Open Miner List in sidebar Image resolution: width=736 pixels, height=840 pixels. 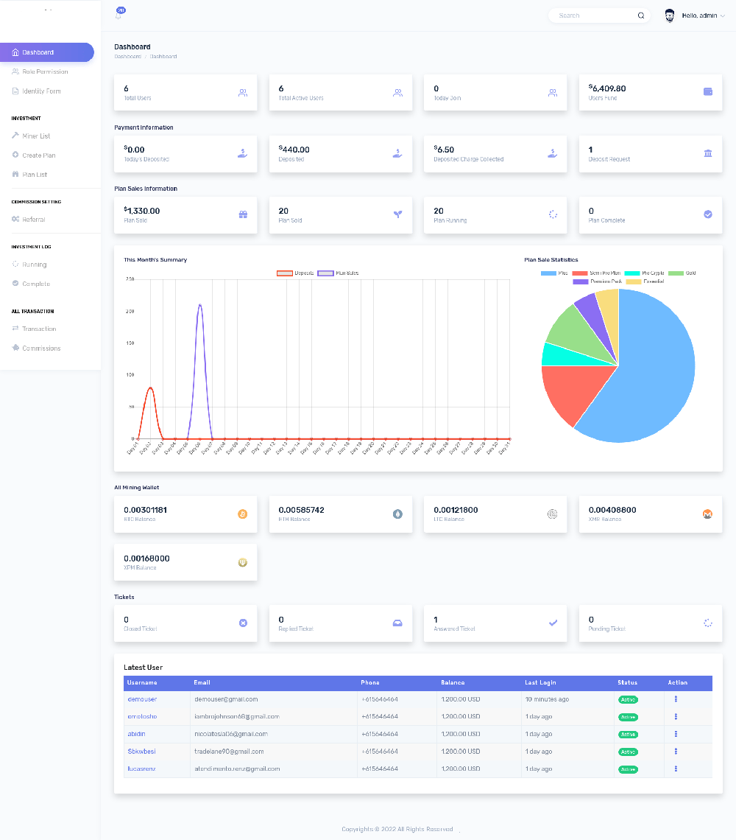click(36, 136)
